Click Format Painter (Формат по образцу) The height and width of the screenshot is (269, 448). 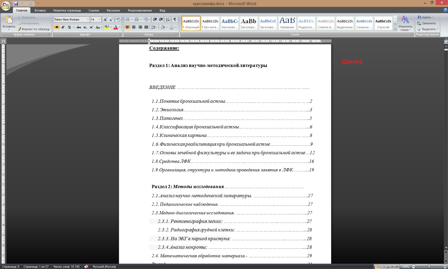[34, 29]
